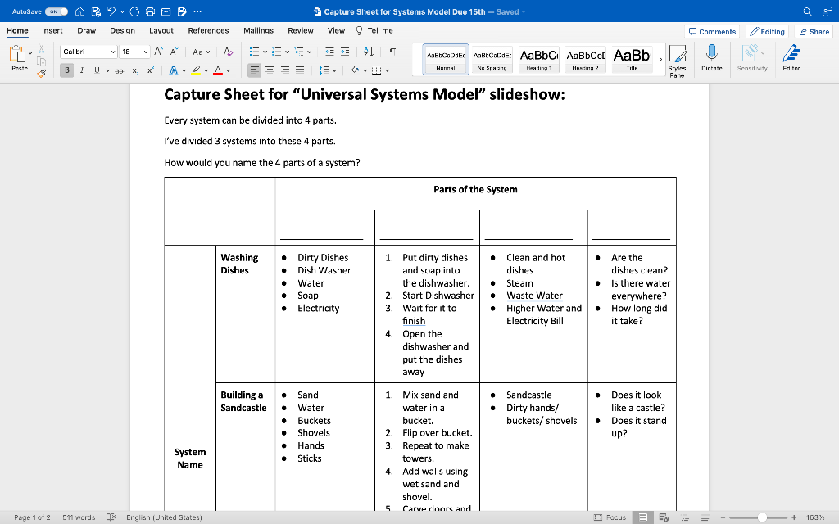The image size is (839, 524).
Task: Apply the Title style
Action: (x=632, y=59)
